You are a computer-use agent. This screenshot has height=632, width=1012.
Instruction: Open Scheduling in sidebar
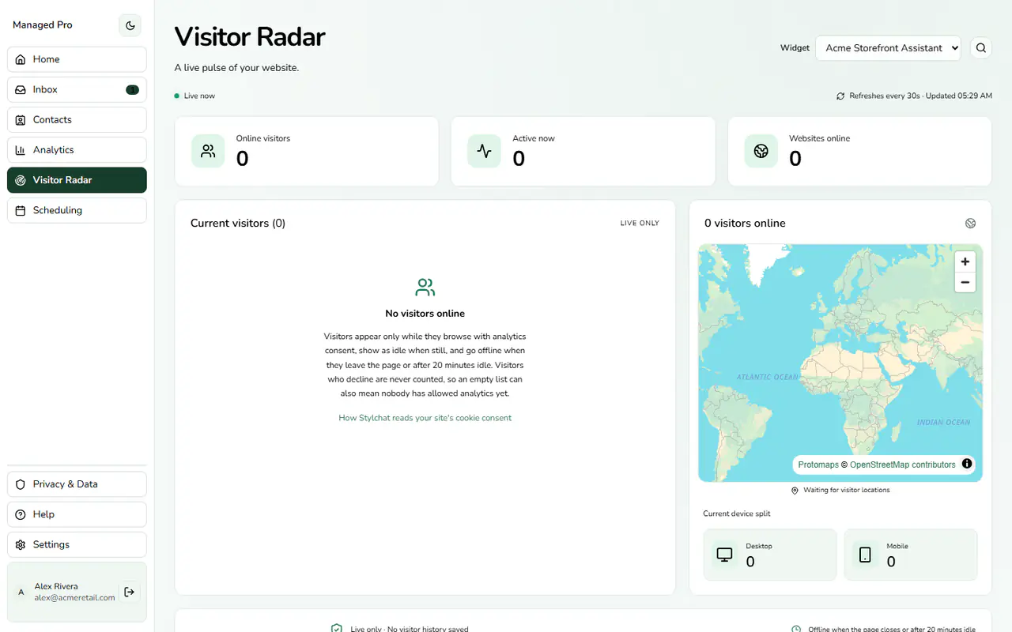(x=77, y=210)
